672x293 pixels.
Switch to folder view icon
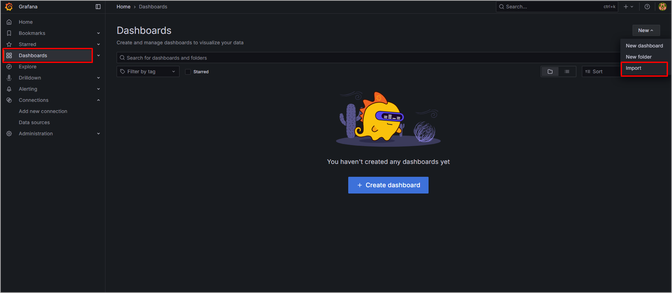pyautogui.click(x=550, y=72)
